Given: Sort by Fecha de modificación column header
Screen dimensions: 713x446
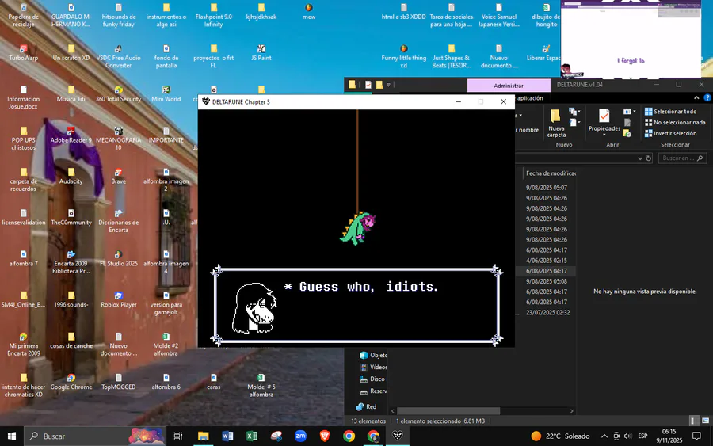Looking at the screenshot, I should [551, 173].
